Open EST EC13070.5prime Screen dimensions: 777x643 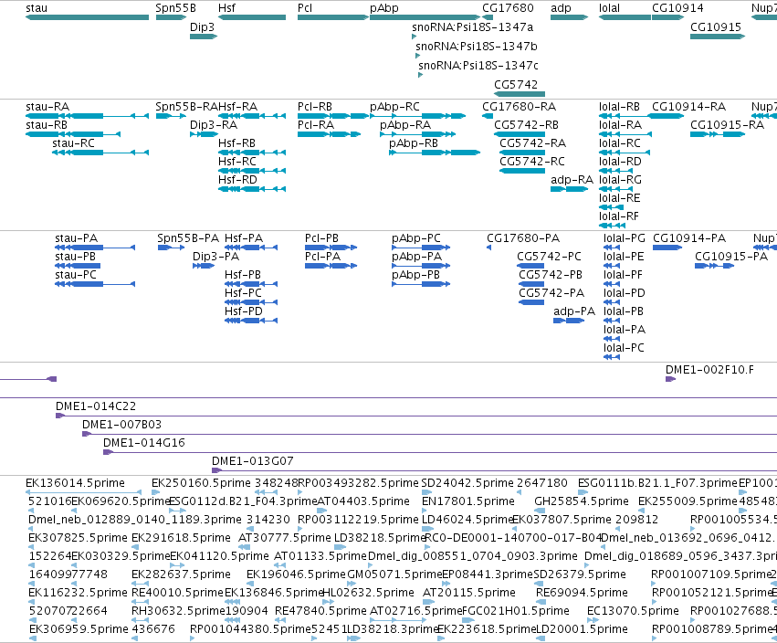[593, 620]
